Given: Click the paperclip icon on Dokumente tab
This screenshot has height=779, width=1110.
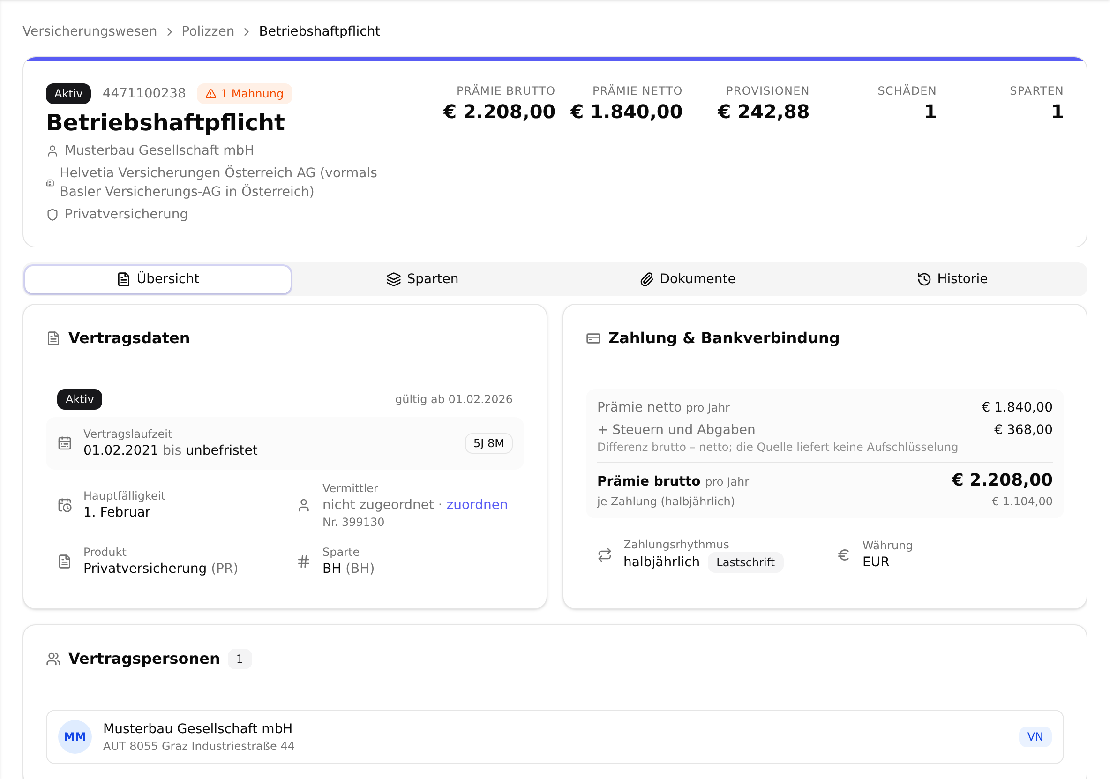Looking at the screenshot, I should [x=647, y=279].
